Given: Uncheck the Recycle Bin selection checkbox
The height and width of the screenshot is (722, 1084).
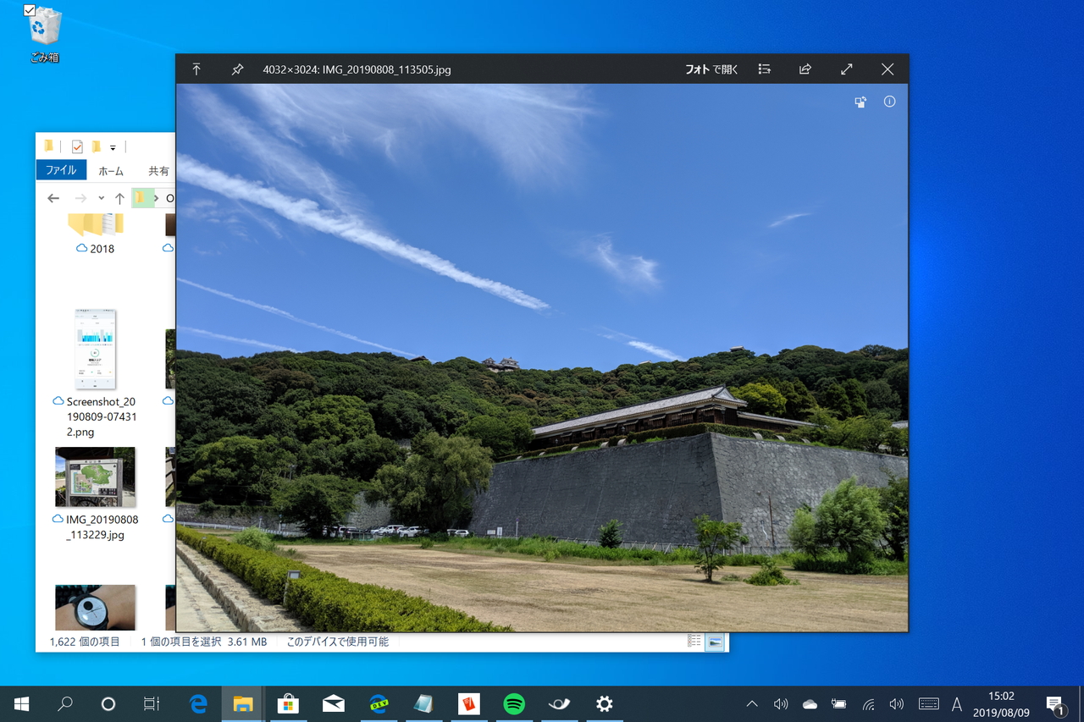Looking at the screenshot, I should click(30, 10).
